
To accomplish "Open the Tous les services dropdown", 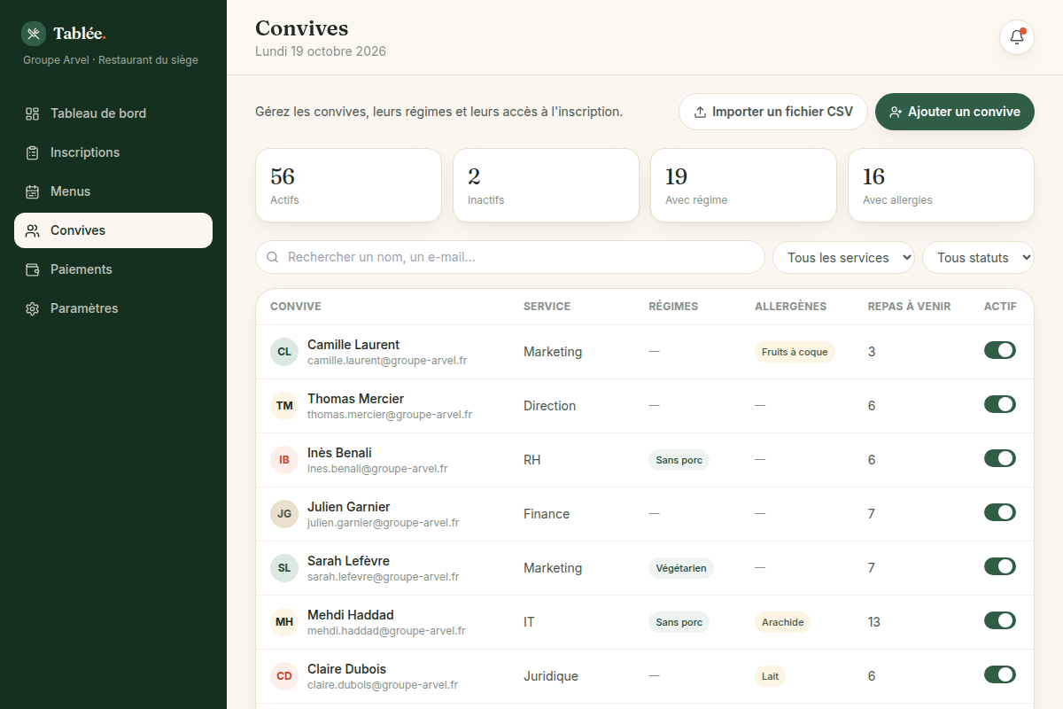I will click(844, 258).
